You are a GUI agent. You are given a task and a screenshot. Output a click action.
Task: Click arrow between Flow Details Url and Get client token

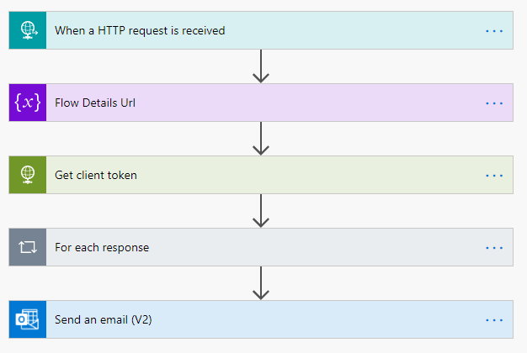pos(261,139)
